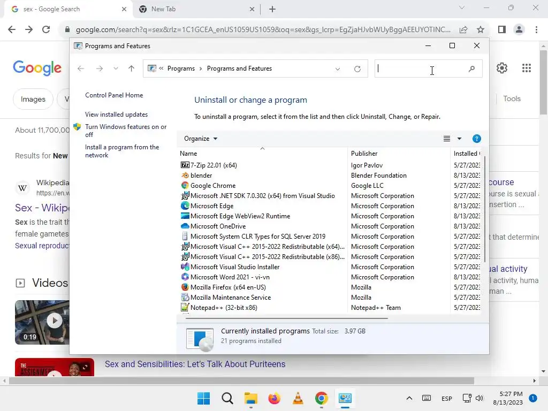Screen dimensions: 548x411
Task: Go up one level in Control Panel
Action: (x=132, y=68)
